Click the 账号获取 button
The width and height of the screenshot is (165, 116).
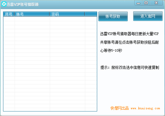(113, 16)
